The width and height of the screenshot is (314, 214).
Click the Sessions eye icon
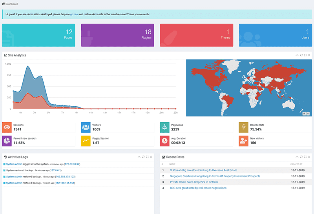[x=7, y=127]
